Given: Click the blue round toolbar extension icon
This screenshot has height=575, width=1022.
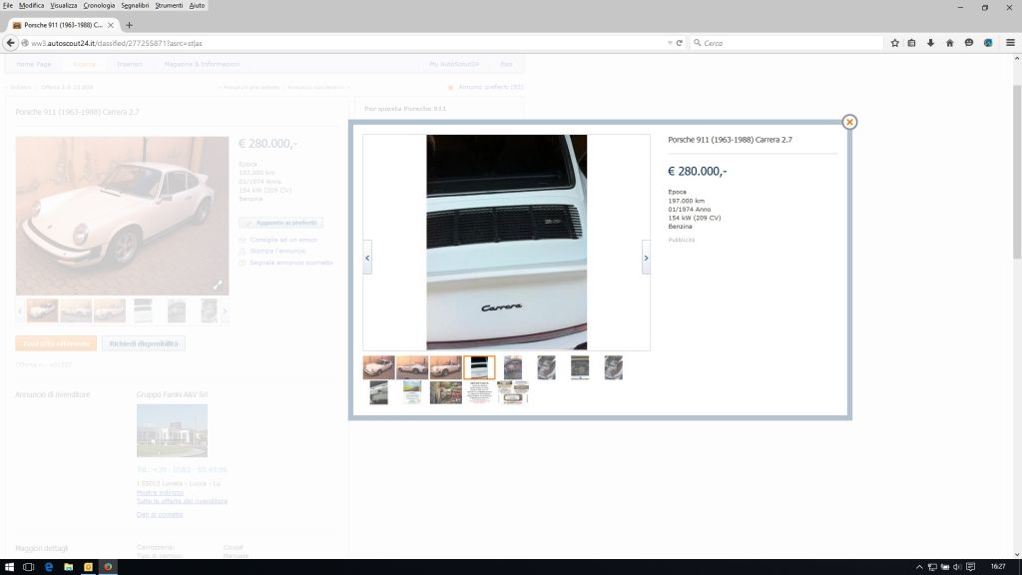Looking at the screenshot, I should pyautogui.click(x=988, y=43).
